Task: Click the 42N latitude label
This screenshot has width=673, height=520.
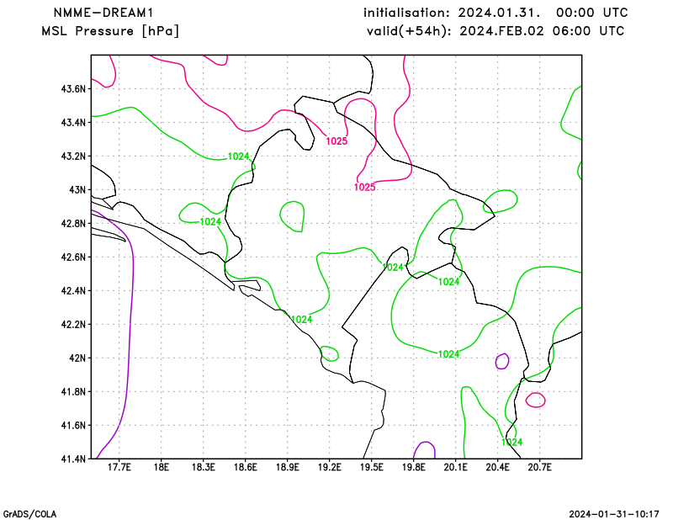Action: tap(77, 358)
